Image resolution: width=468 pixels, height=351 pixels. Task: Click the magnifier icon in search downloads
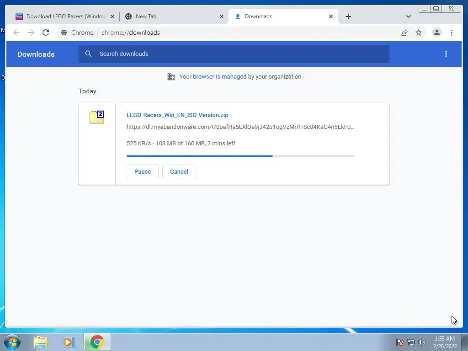coord(88,54)
